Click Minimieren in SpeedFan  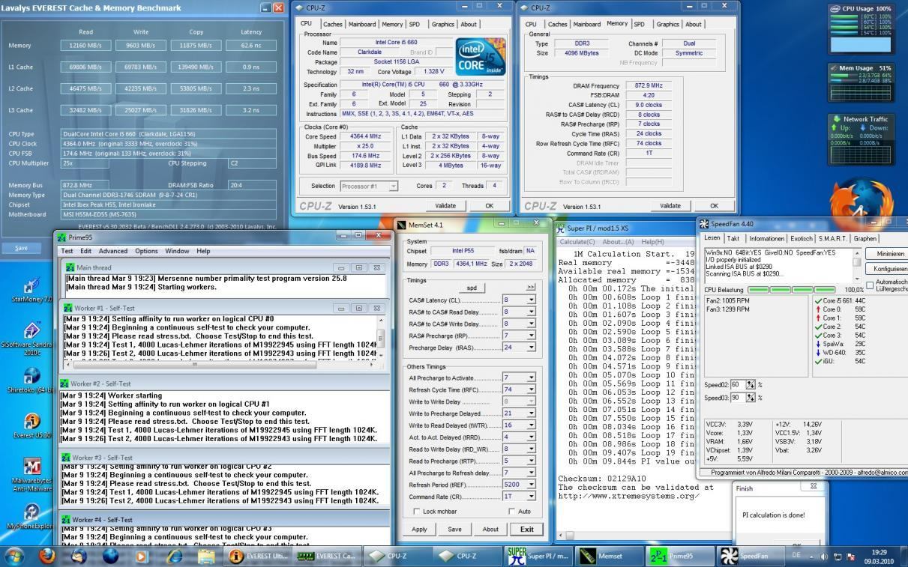tap(886, 254)
